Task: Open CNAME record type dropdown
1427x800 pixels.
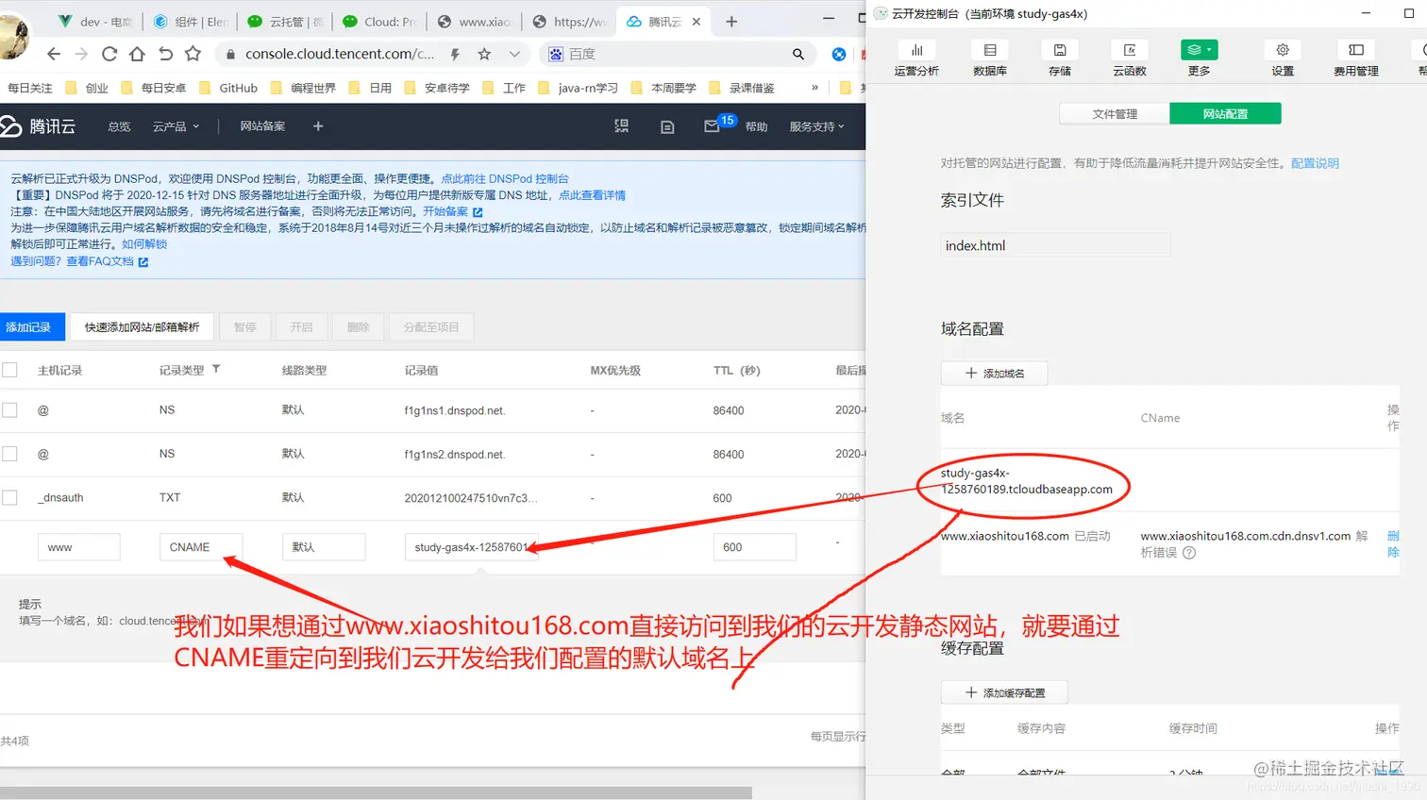Action: [x=201, y=547]
